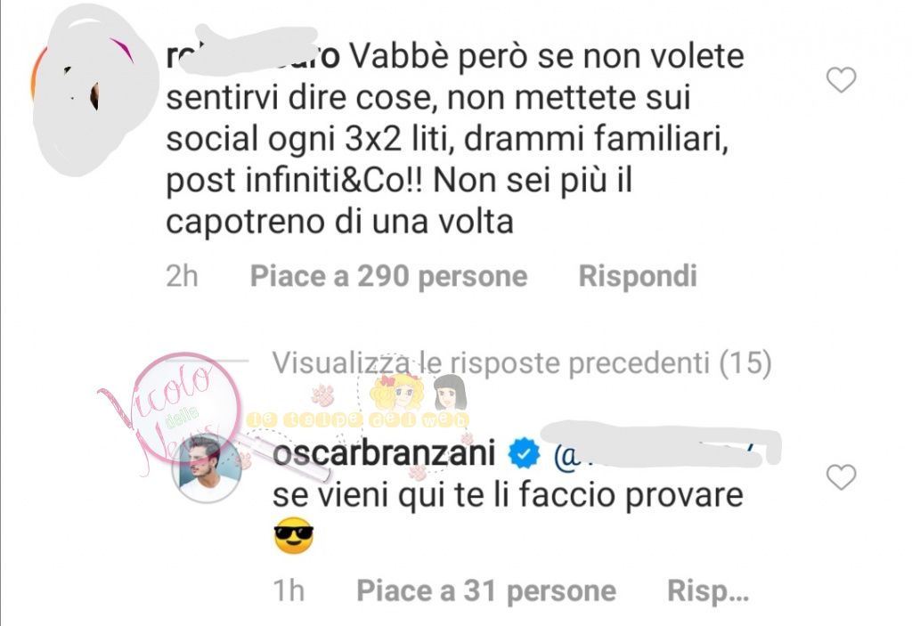Open the oscarbranzani username link
The height and width of the screenshot is (626, 912).
(x=384, y=453)
